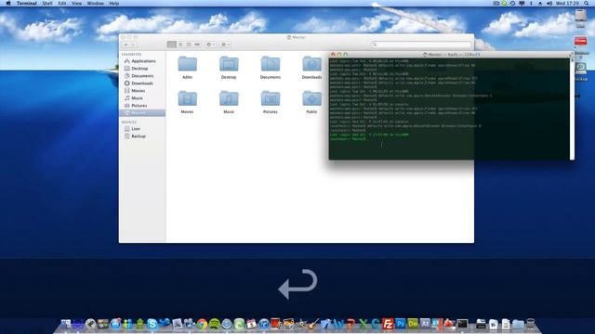Viewport: 595px width, 334px height.
Task: Select the highlighted home folder in Finder sidebar
Action: [142, 113]
